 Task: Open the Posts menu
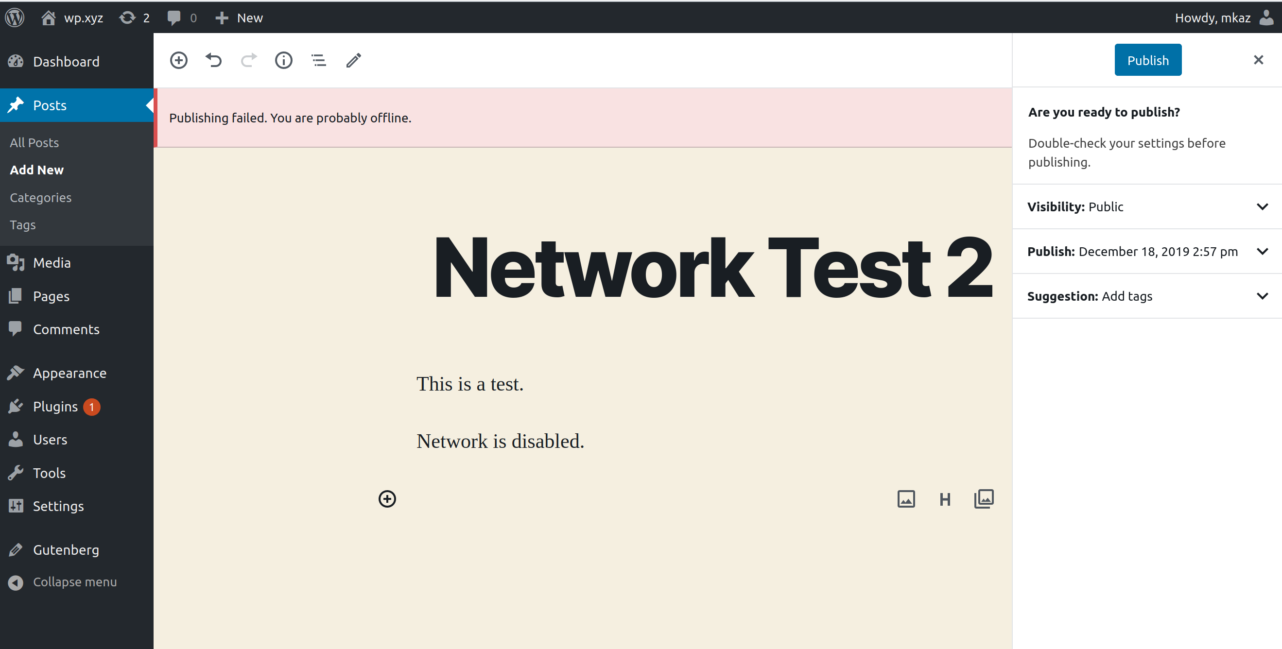tap(49, 105)
